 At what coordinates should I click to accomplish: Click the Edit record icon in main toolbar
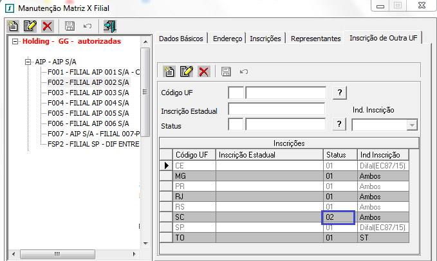click(30, 26)
